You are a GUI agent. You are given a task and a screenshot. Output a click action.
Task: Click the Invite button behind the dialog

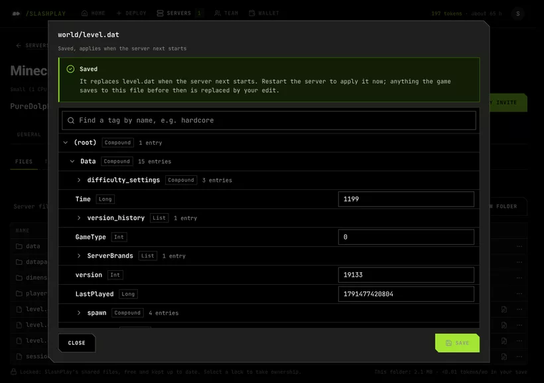click(508, 102)
